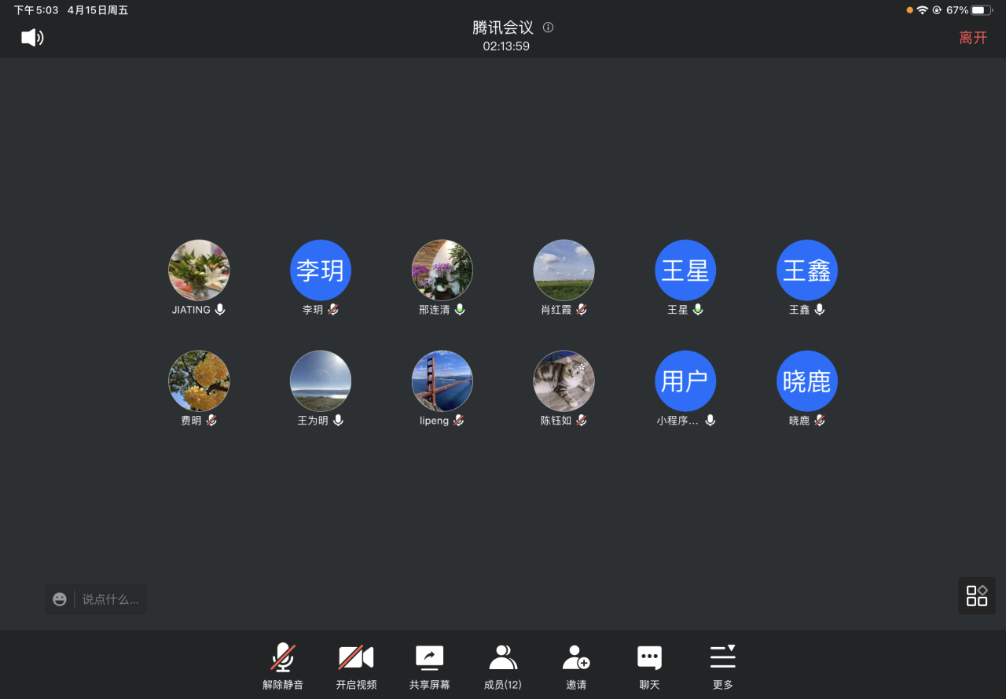Start screen sharing with 共享屏幕
The width and height of the screenshot is (1006, 699).
pyautogui.click(x=429, y=665)
